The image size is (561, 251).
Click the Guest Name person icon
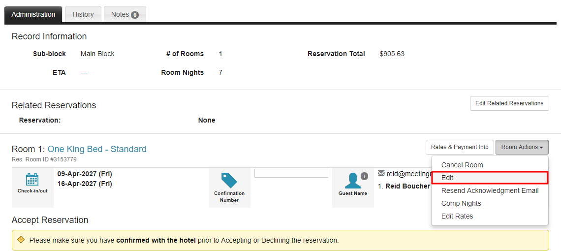352,181
